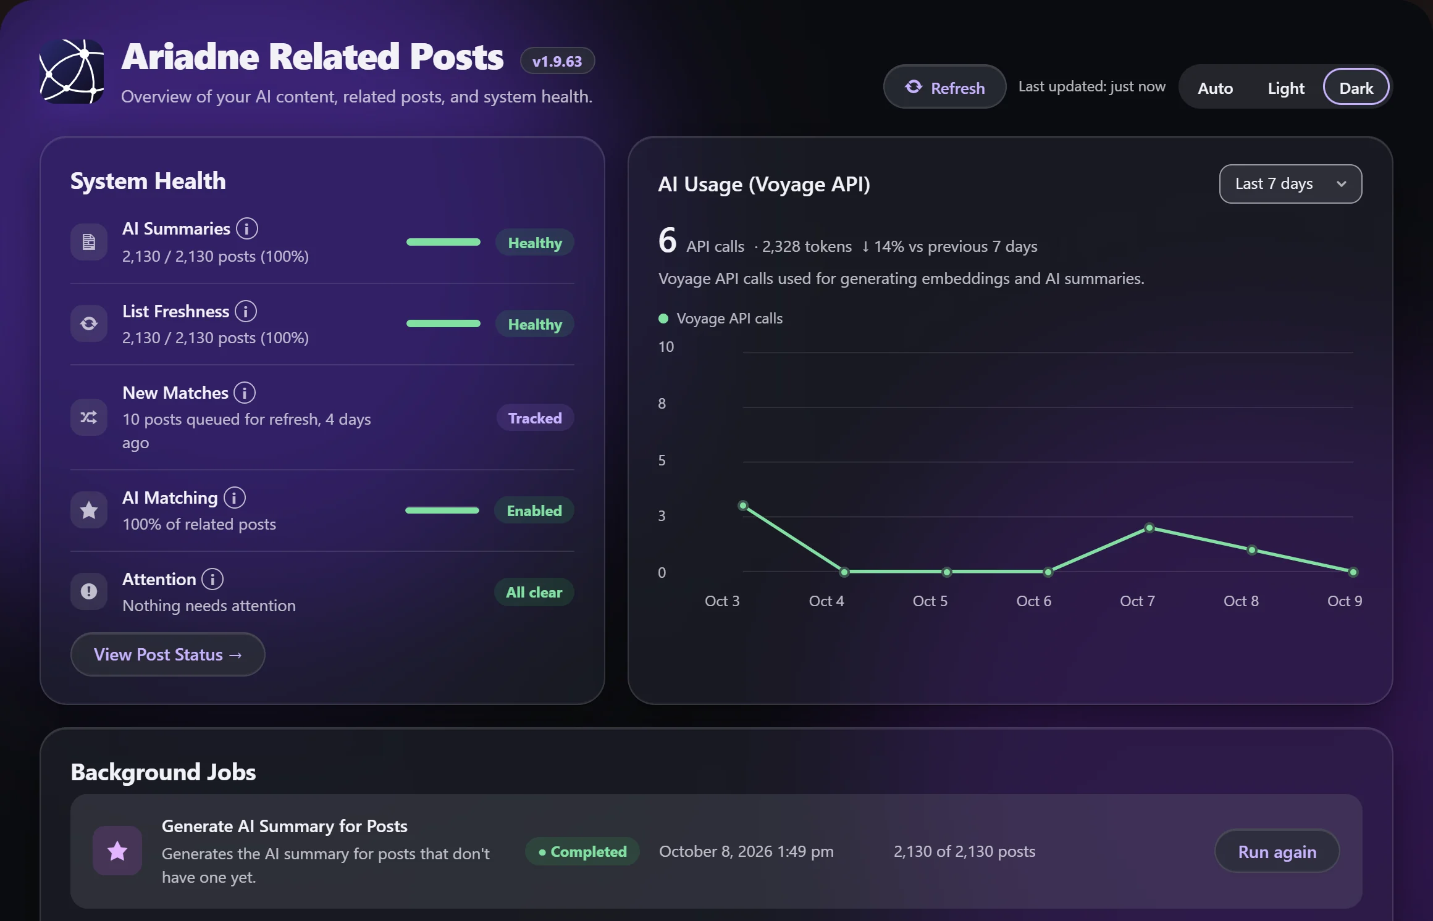Click 'October 8, 2026 1:49 pm' timestamp

746,851
